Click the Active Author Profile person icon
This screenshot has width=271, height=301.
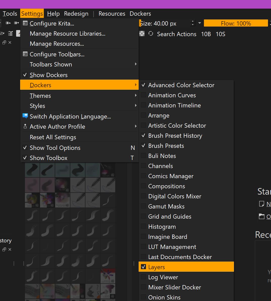point(25,126)
